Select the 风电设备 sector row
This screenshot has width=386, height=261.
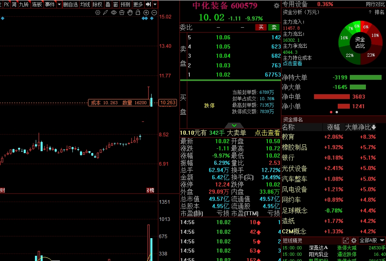(334, 189)
